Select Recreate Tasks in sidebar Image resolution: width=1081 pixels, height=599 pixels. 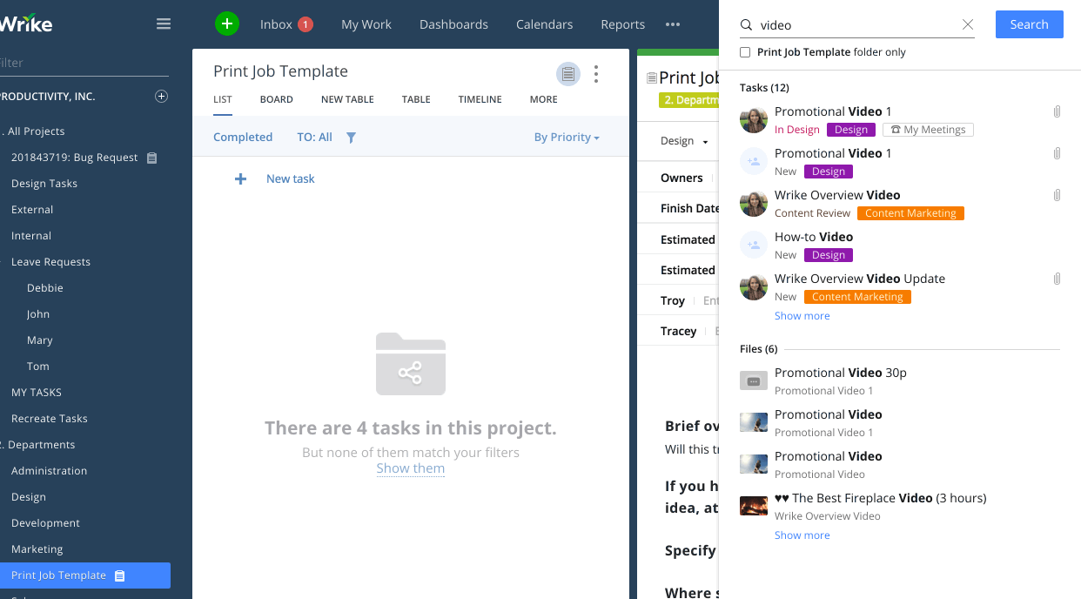pos(50,419)
